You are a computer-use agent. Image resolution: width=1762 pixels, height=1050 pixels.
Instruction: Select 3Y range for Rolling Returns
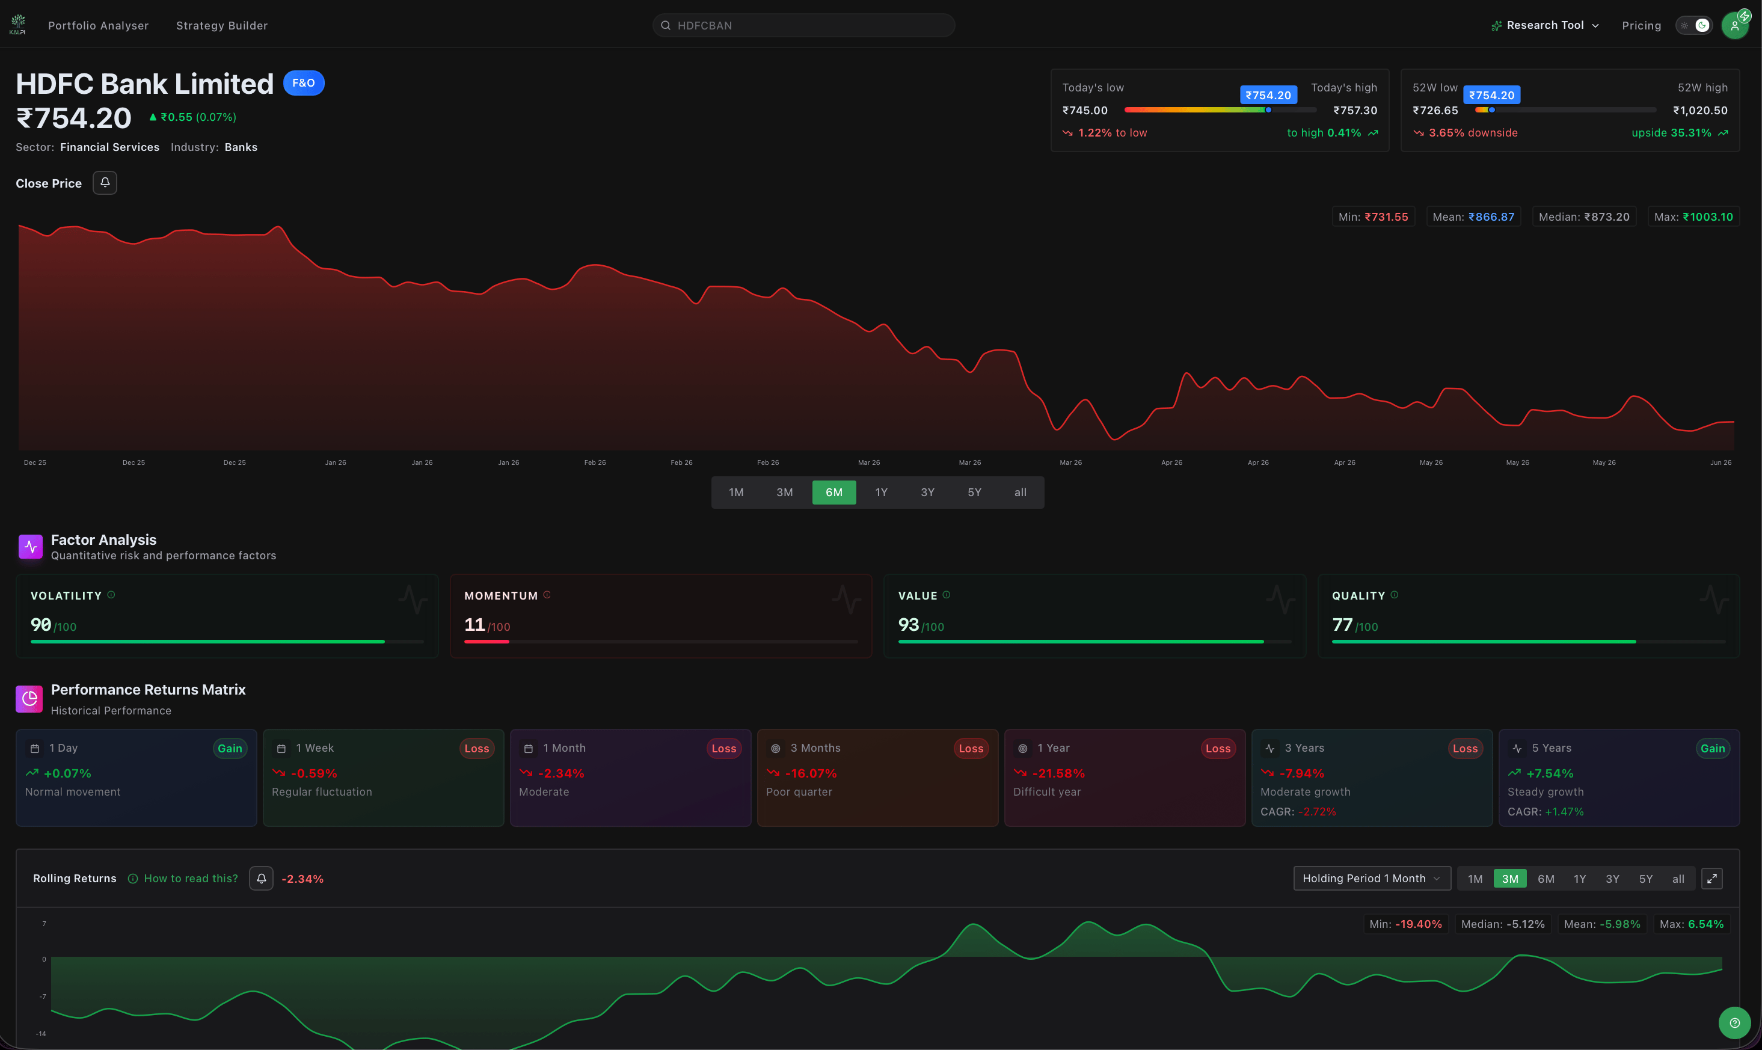pos(1613,879)
